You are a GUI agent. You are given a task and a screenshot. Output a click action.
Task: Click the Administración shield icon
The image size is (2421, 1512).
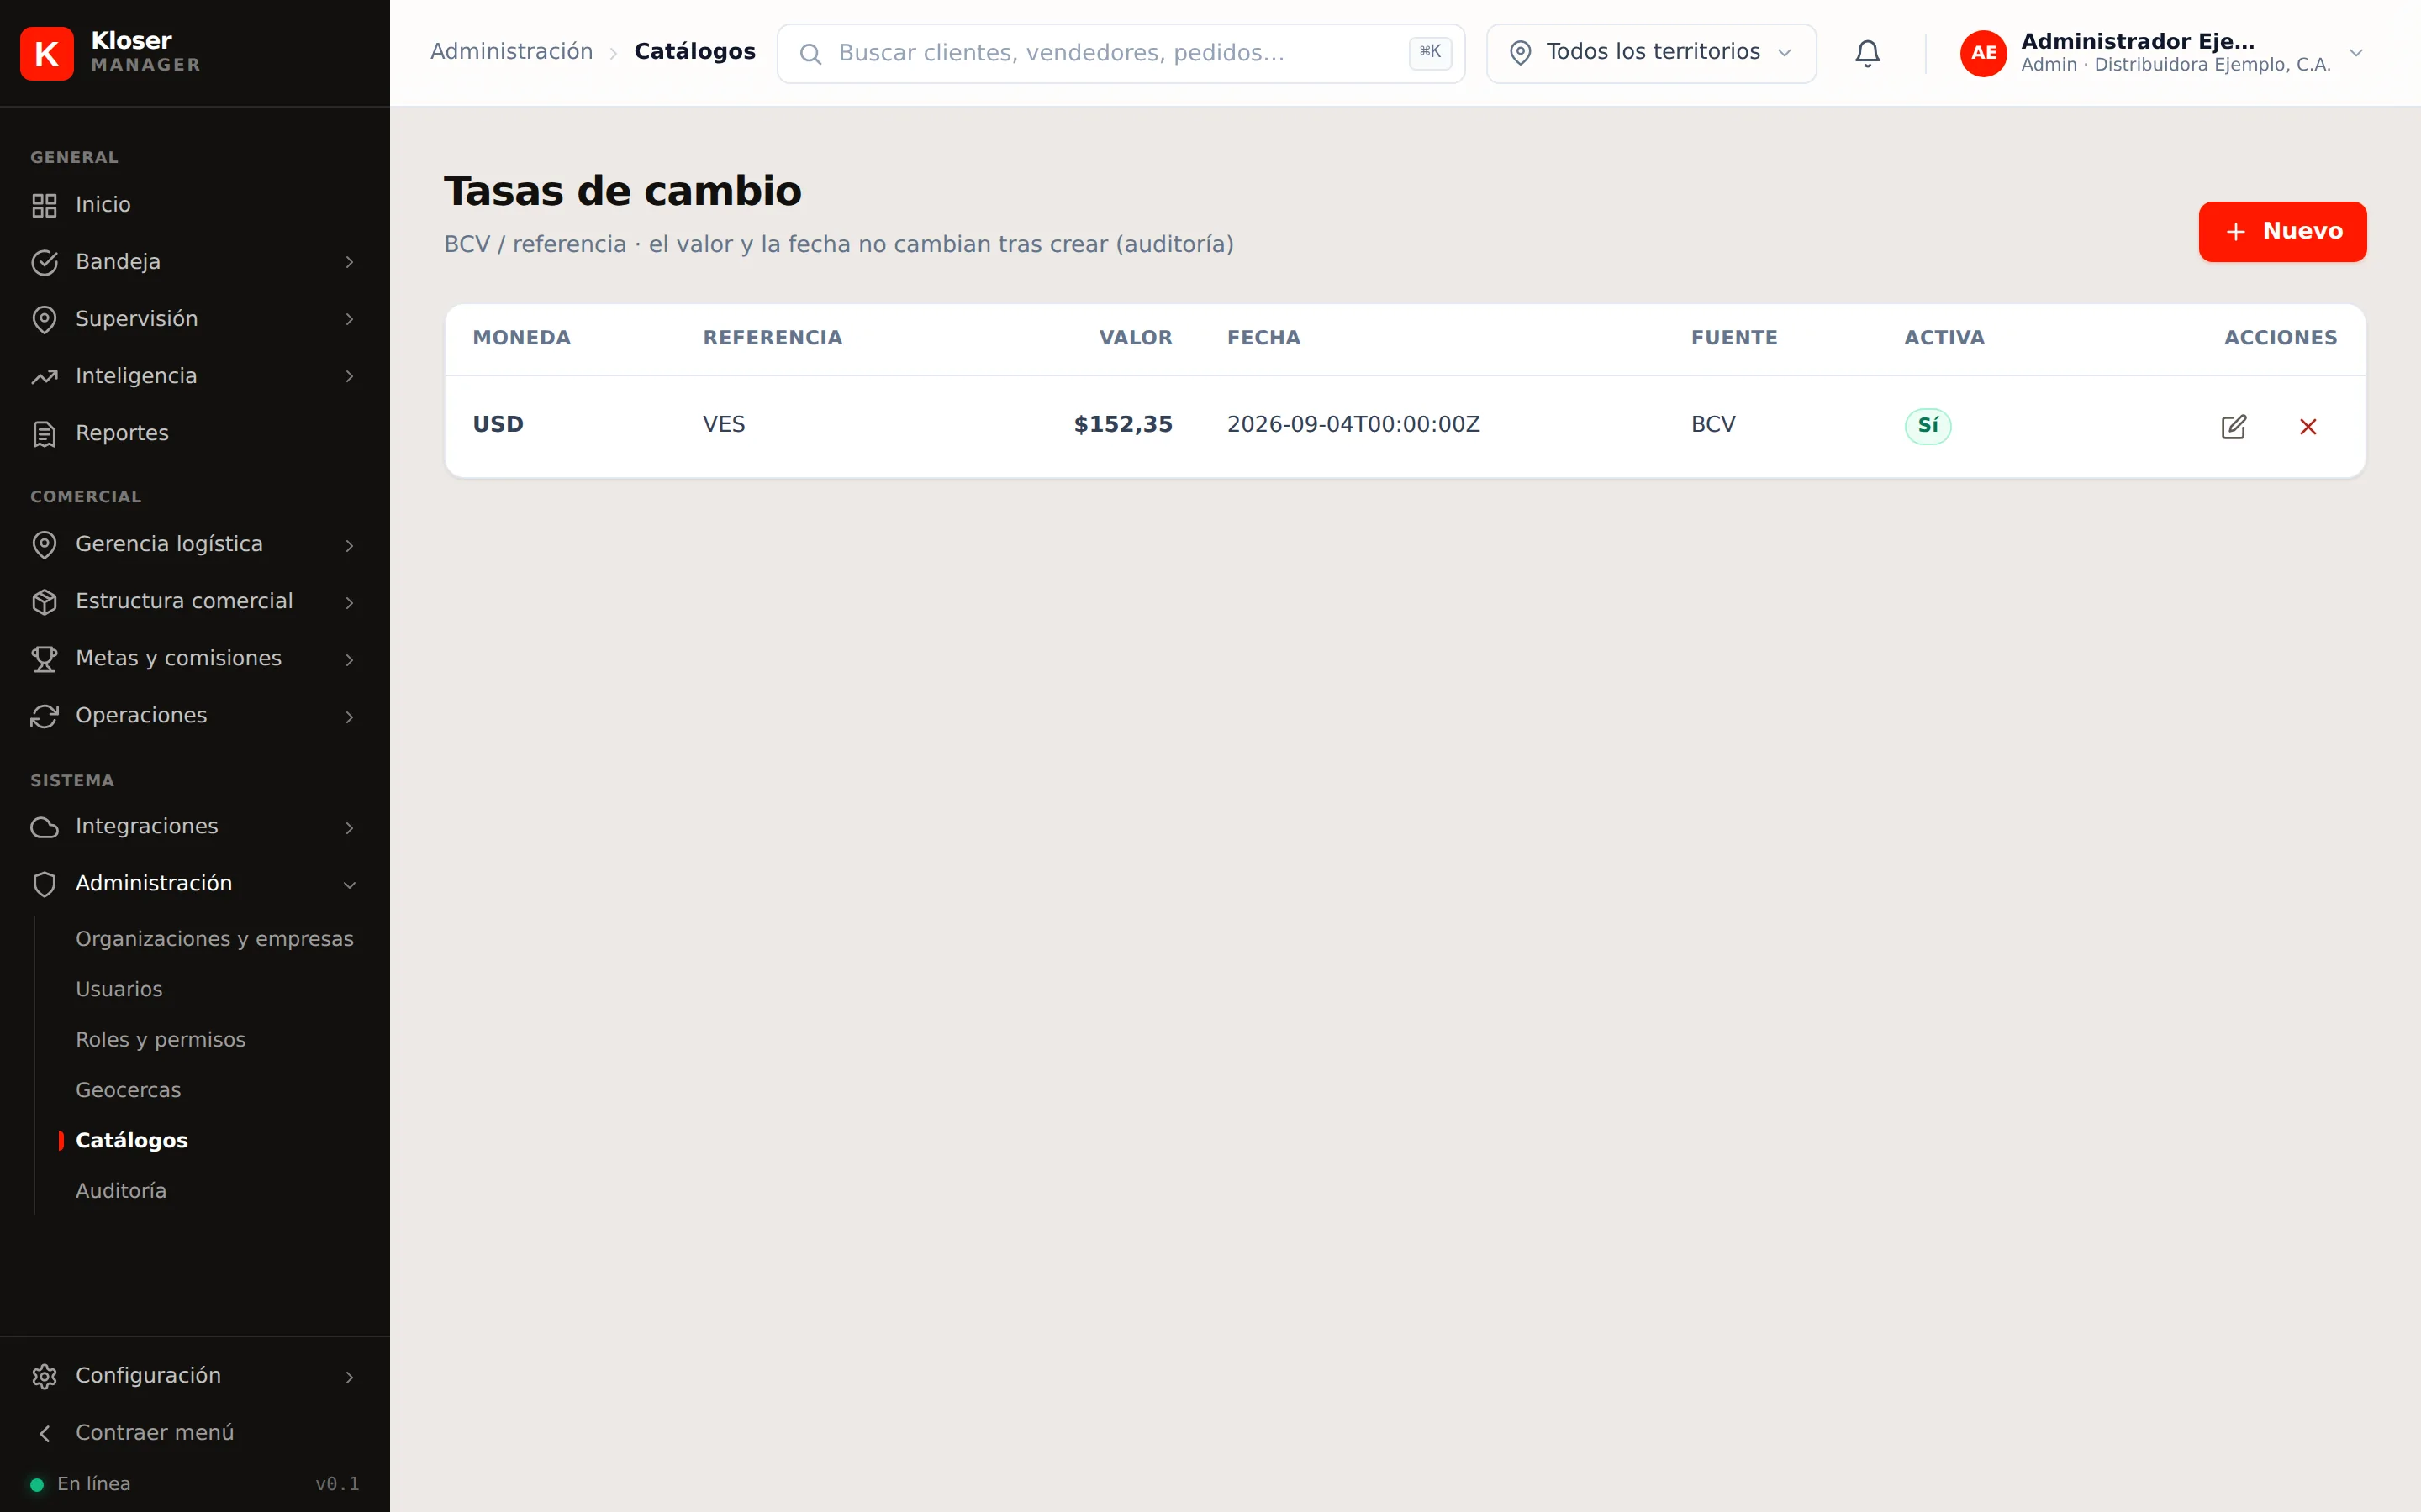44,884
